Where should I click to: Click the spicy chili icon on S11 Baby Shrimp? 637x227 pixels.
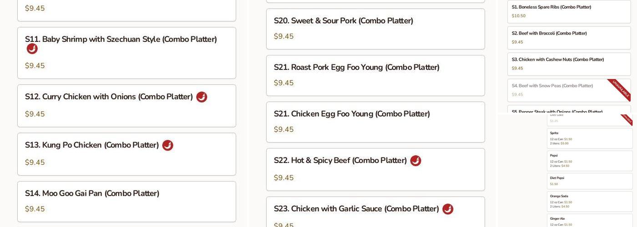[32, 49]
